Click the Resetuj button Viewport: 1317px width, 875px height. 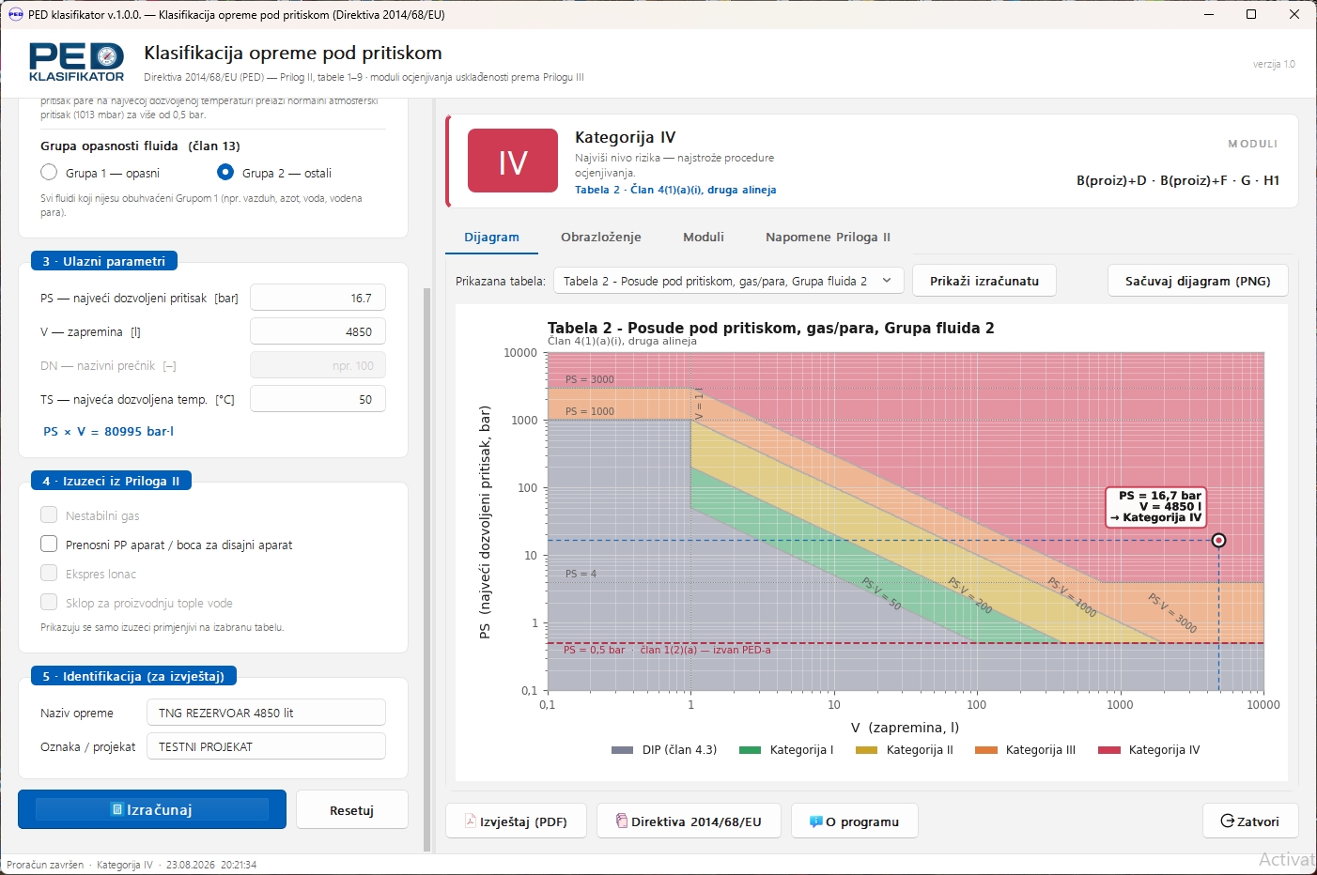tap(352, 810)
